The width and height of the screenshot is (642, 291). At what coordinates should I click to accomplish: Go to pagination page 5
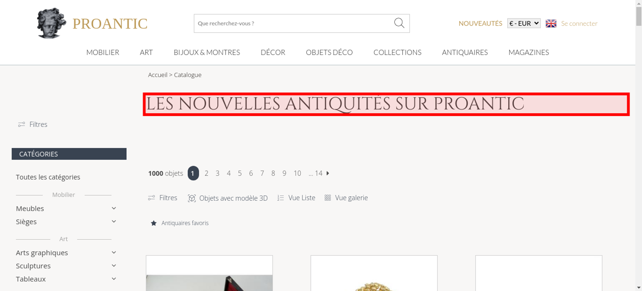point(240,173)
